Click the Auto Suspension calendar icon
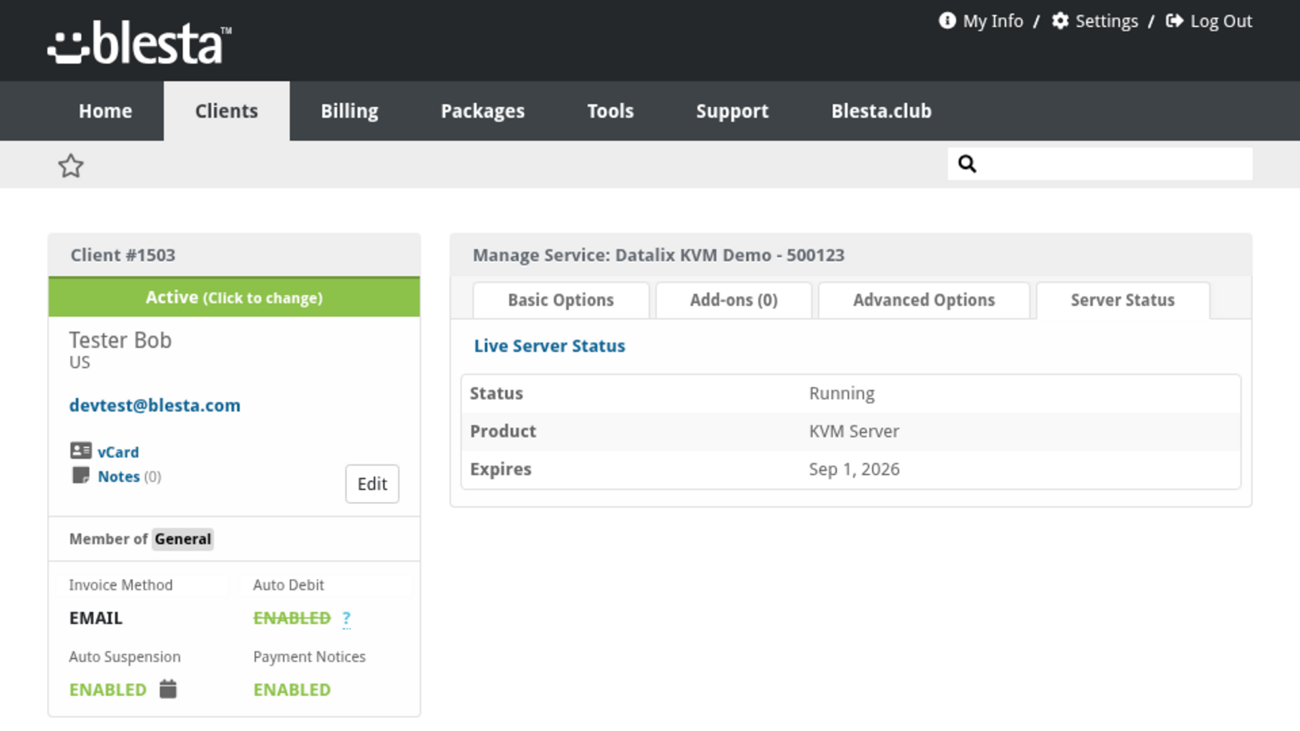The height and width of the screenshot is (731, 1300). pyautogui.click(x=168, y=689)
